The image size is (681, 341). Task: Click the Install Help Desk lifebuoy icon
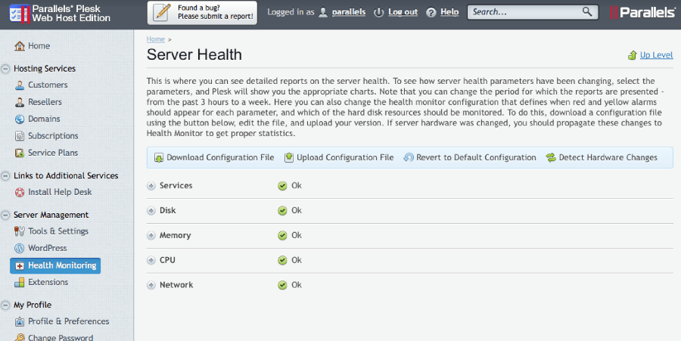tap(20, 192)
